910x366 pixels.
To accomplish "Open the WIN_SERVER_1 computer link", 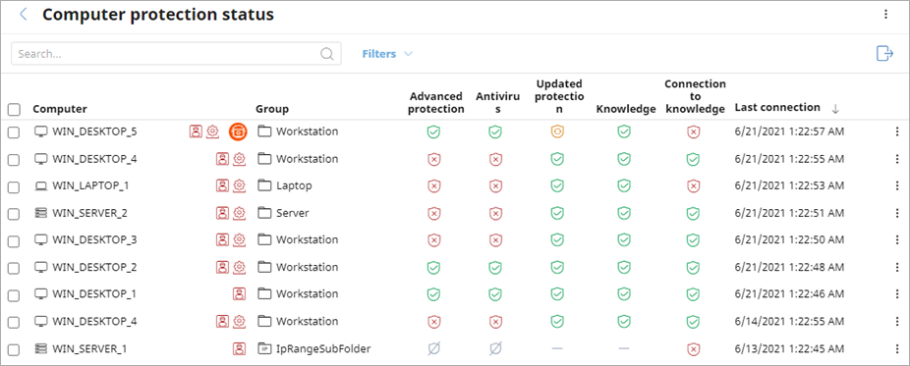I will pos(89,348).
